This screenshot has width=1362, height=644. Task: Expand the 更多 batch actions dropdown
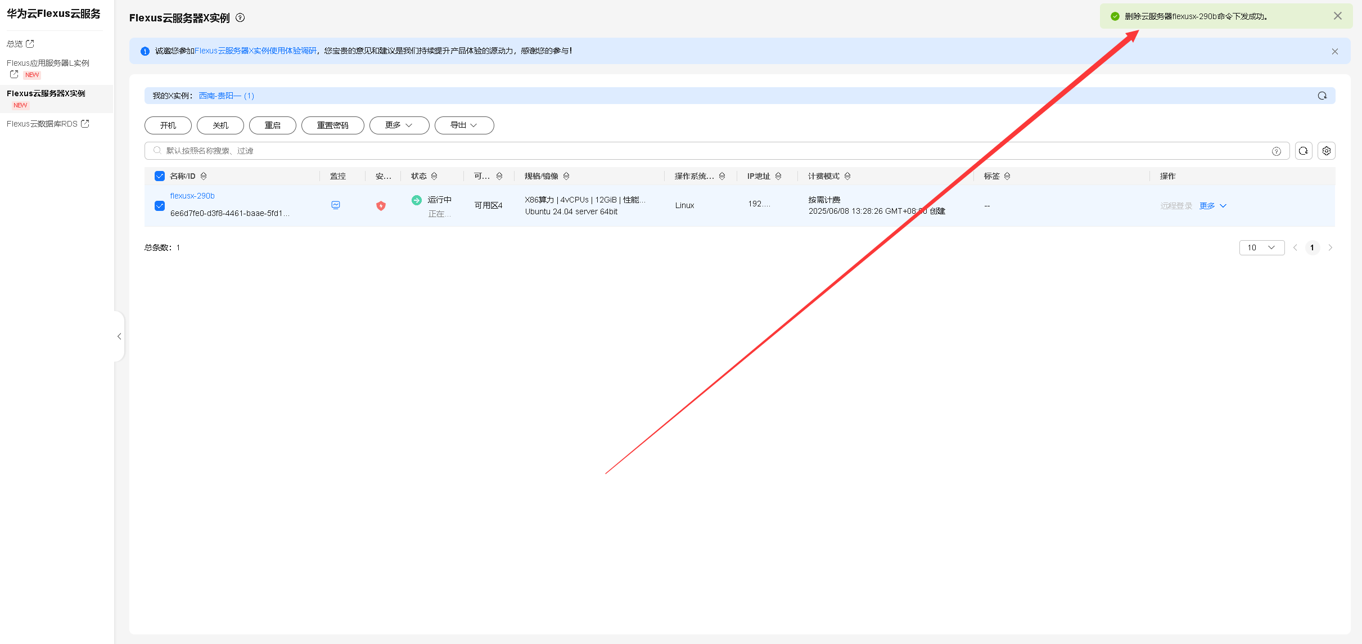(x=399, y=125)
